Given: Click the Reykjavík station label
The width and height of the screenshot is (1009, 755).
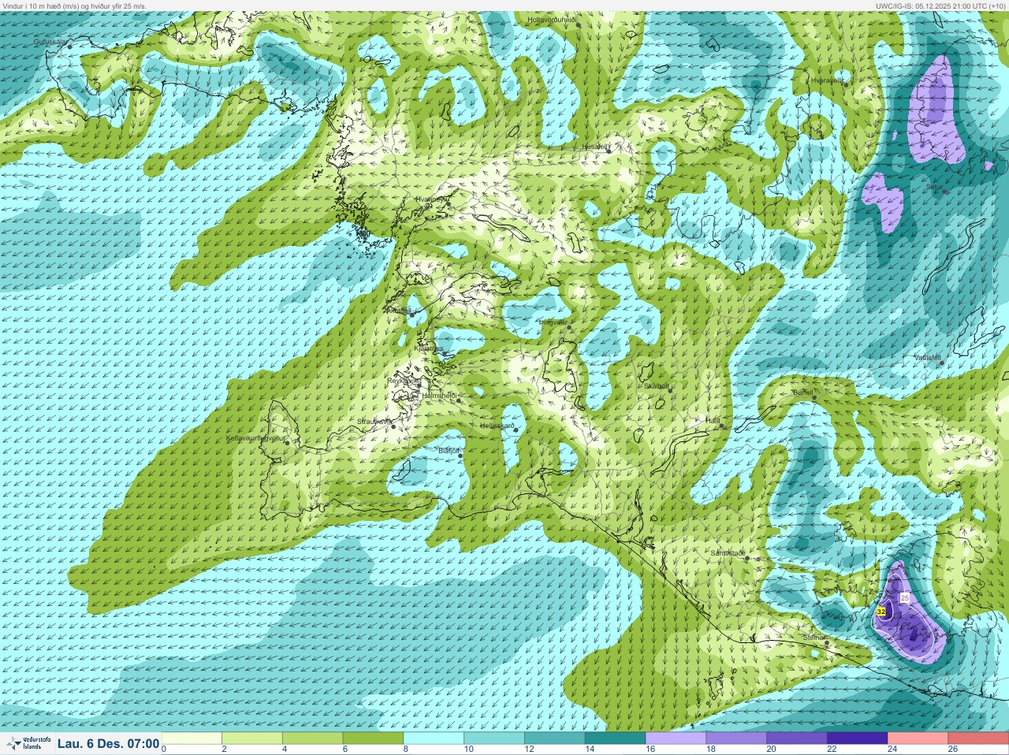Looking at the screenshot, I should click(401, 381).
